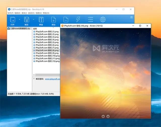This screenshot has width=161, height=127.
Task: Click the PNG file icon beside 壁纸 (1).png
Action: (x=34, y=31)
